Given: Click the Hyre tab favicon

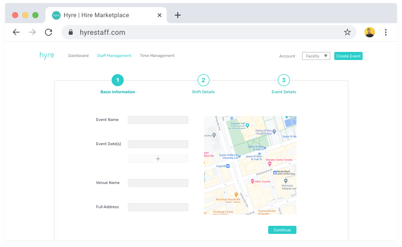Looking at the screenshot, I should click(x=56, y=15).
